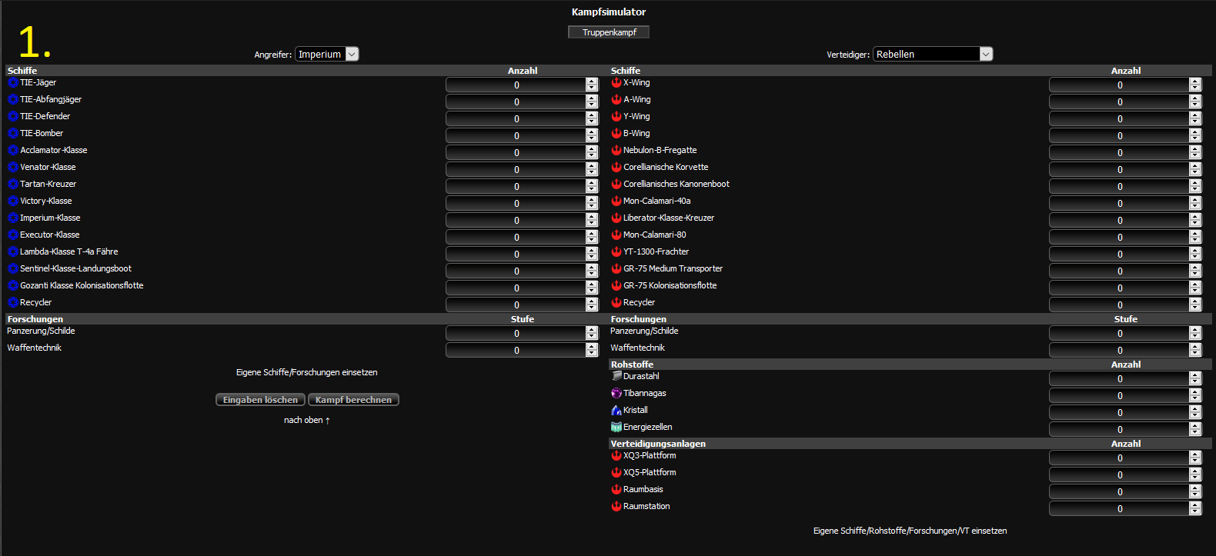Click the XQ5-Plattform quantity input field
The image size is (1216, 556).
pos(1119,475)
